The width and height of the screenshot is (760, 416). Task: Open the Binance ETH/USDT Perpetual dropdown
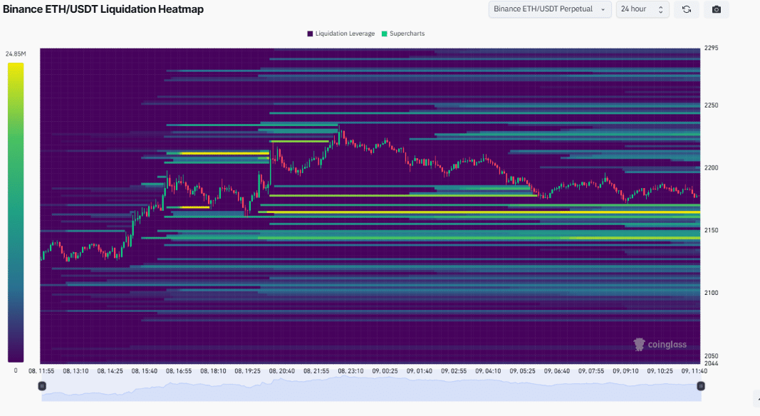point(549,9)
